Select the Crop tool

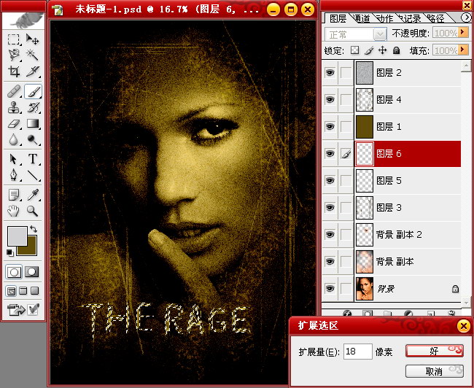[x=13, y=71]
